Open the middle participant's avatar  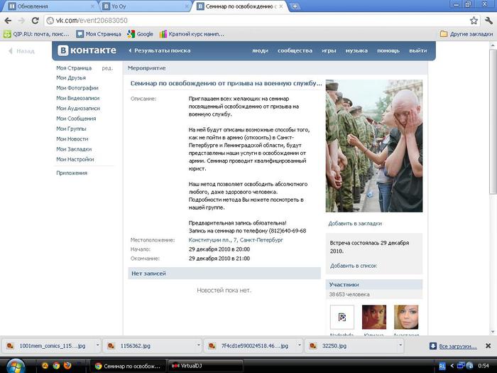[x=374, y=317]
